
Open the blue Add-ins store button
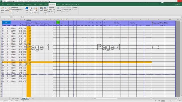[x=27, y=10]
